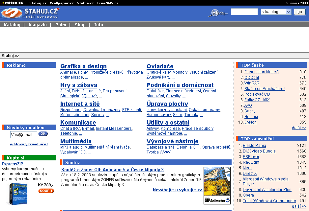Open the Info menu item
309x211 pixels.
[98, 25]
